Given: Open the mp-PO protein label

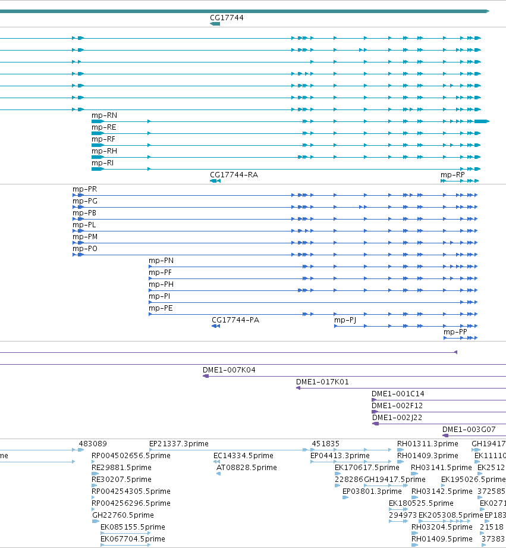Looking at the screenshot, I should pyautogui.click(x=85, y=249).
